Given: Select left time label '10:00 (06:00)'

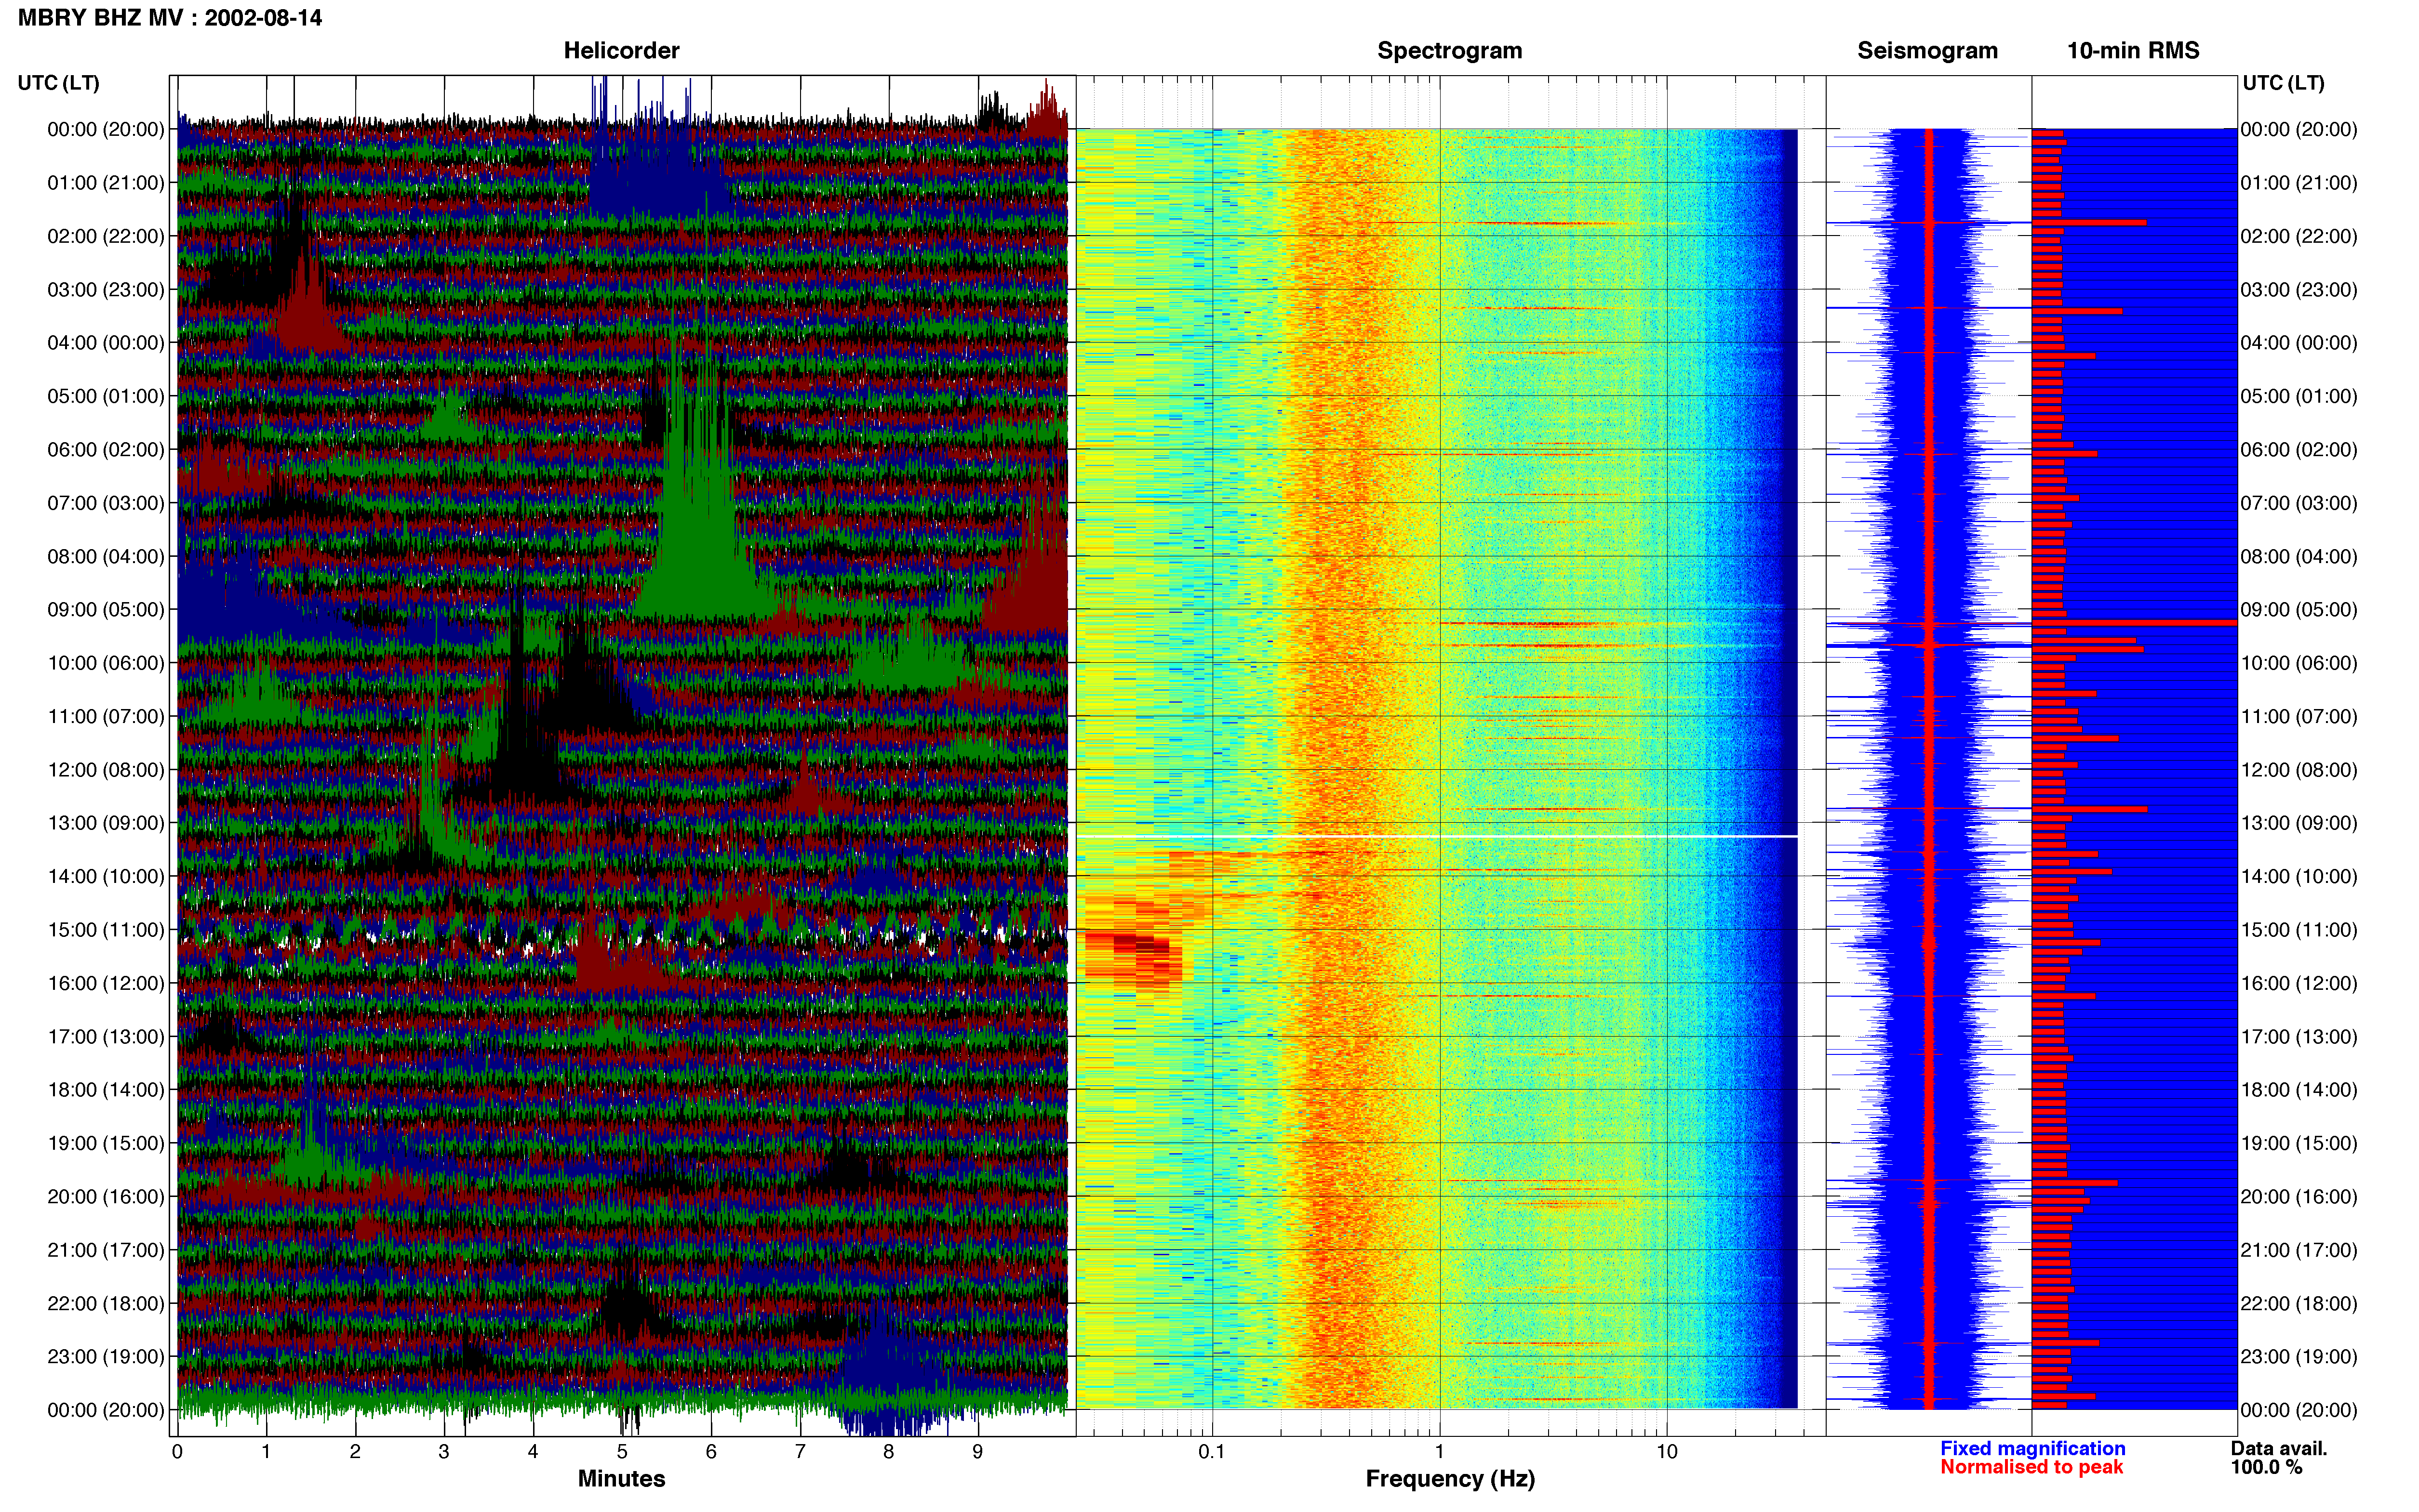Looking at the screenshot, I should click(x=106, y=663).
